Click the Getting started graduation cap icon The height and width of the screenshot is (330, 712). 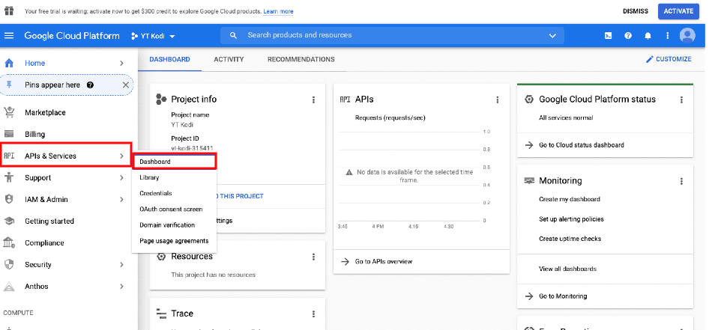pos(9,221)
